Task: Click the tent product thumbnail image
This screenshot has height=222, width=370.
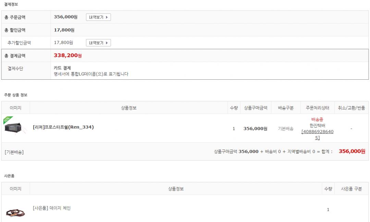Action: (15, 128)
